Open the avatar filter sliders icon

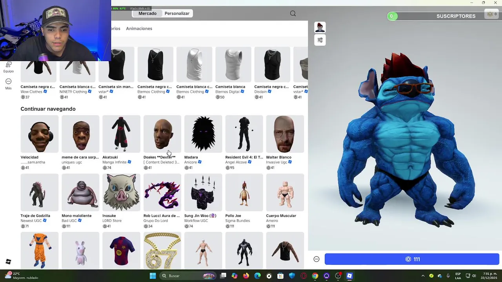tap(320, 40)
